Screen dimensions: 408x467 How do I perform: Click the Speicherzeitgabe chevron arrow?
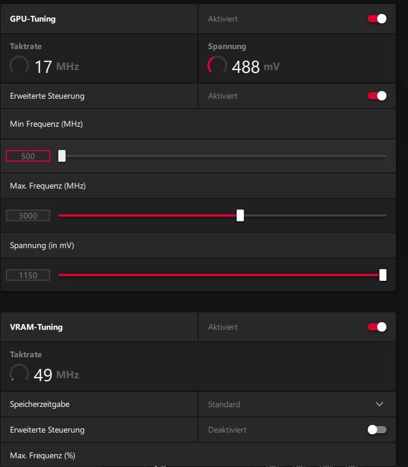(x=379, y=404)
